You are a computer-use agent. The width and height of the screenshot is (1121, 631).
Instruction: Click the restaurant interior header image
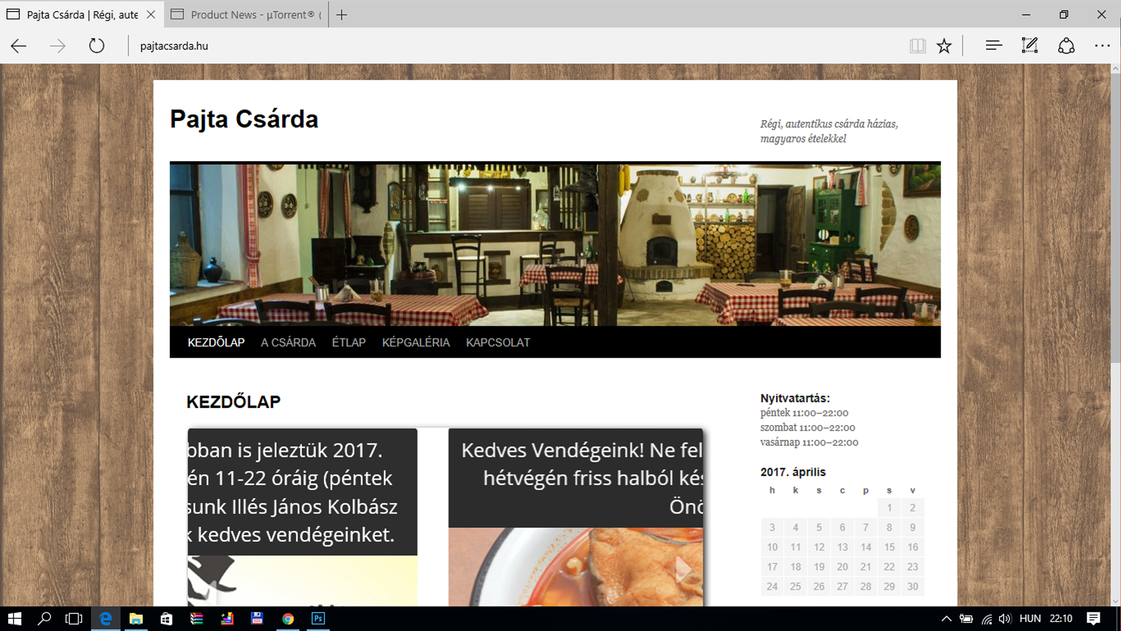(x=555, y=244)
